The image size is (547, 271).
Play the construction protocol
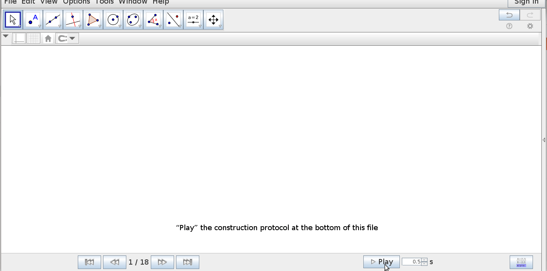pyautogui.click(x=381, y=262)
